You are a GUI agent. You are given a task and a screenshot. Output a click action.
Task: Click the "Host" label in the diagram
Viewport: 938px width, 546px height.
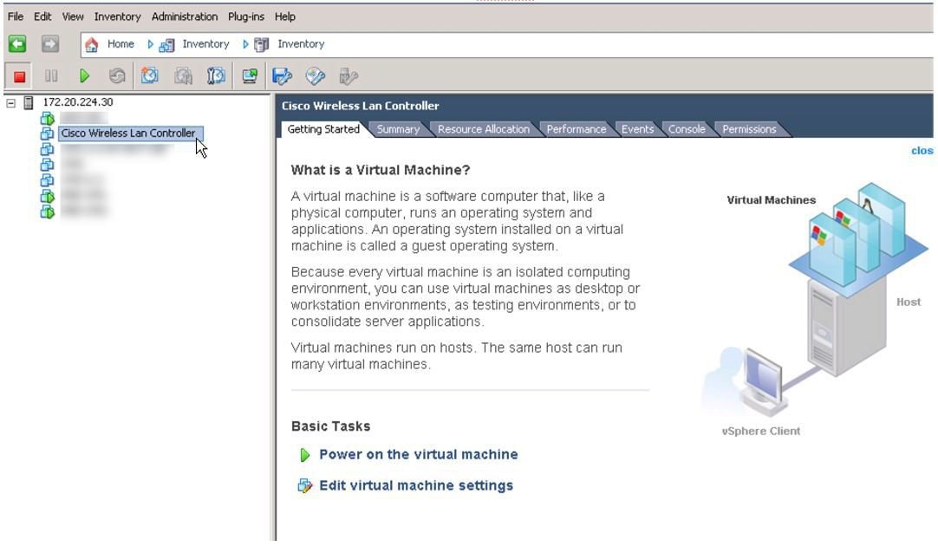tap(908, 302)
